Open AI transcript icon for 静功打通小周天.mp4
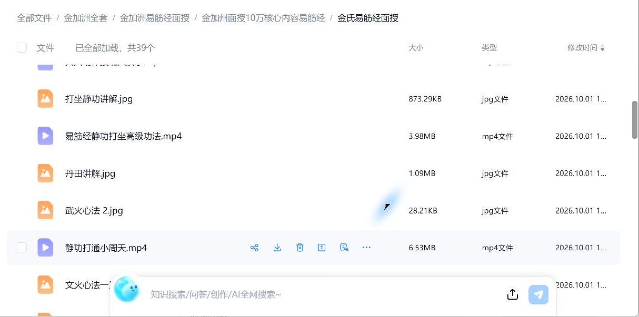Screen dimensions: 639x317 pyautogui.click(x=344, y=248)
